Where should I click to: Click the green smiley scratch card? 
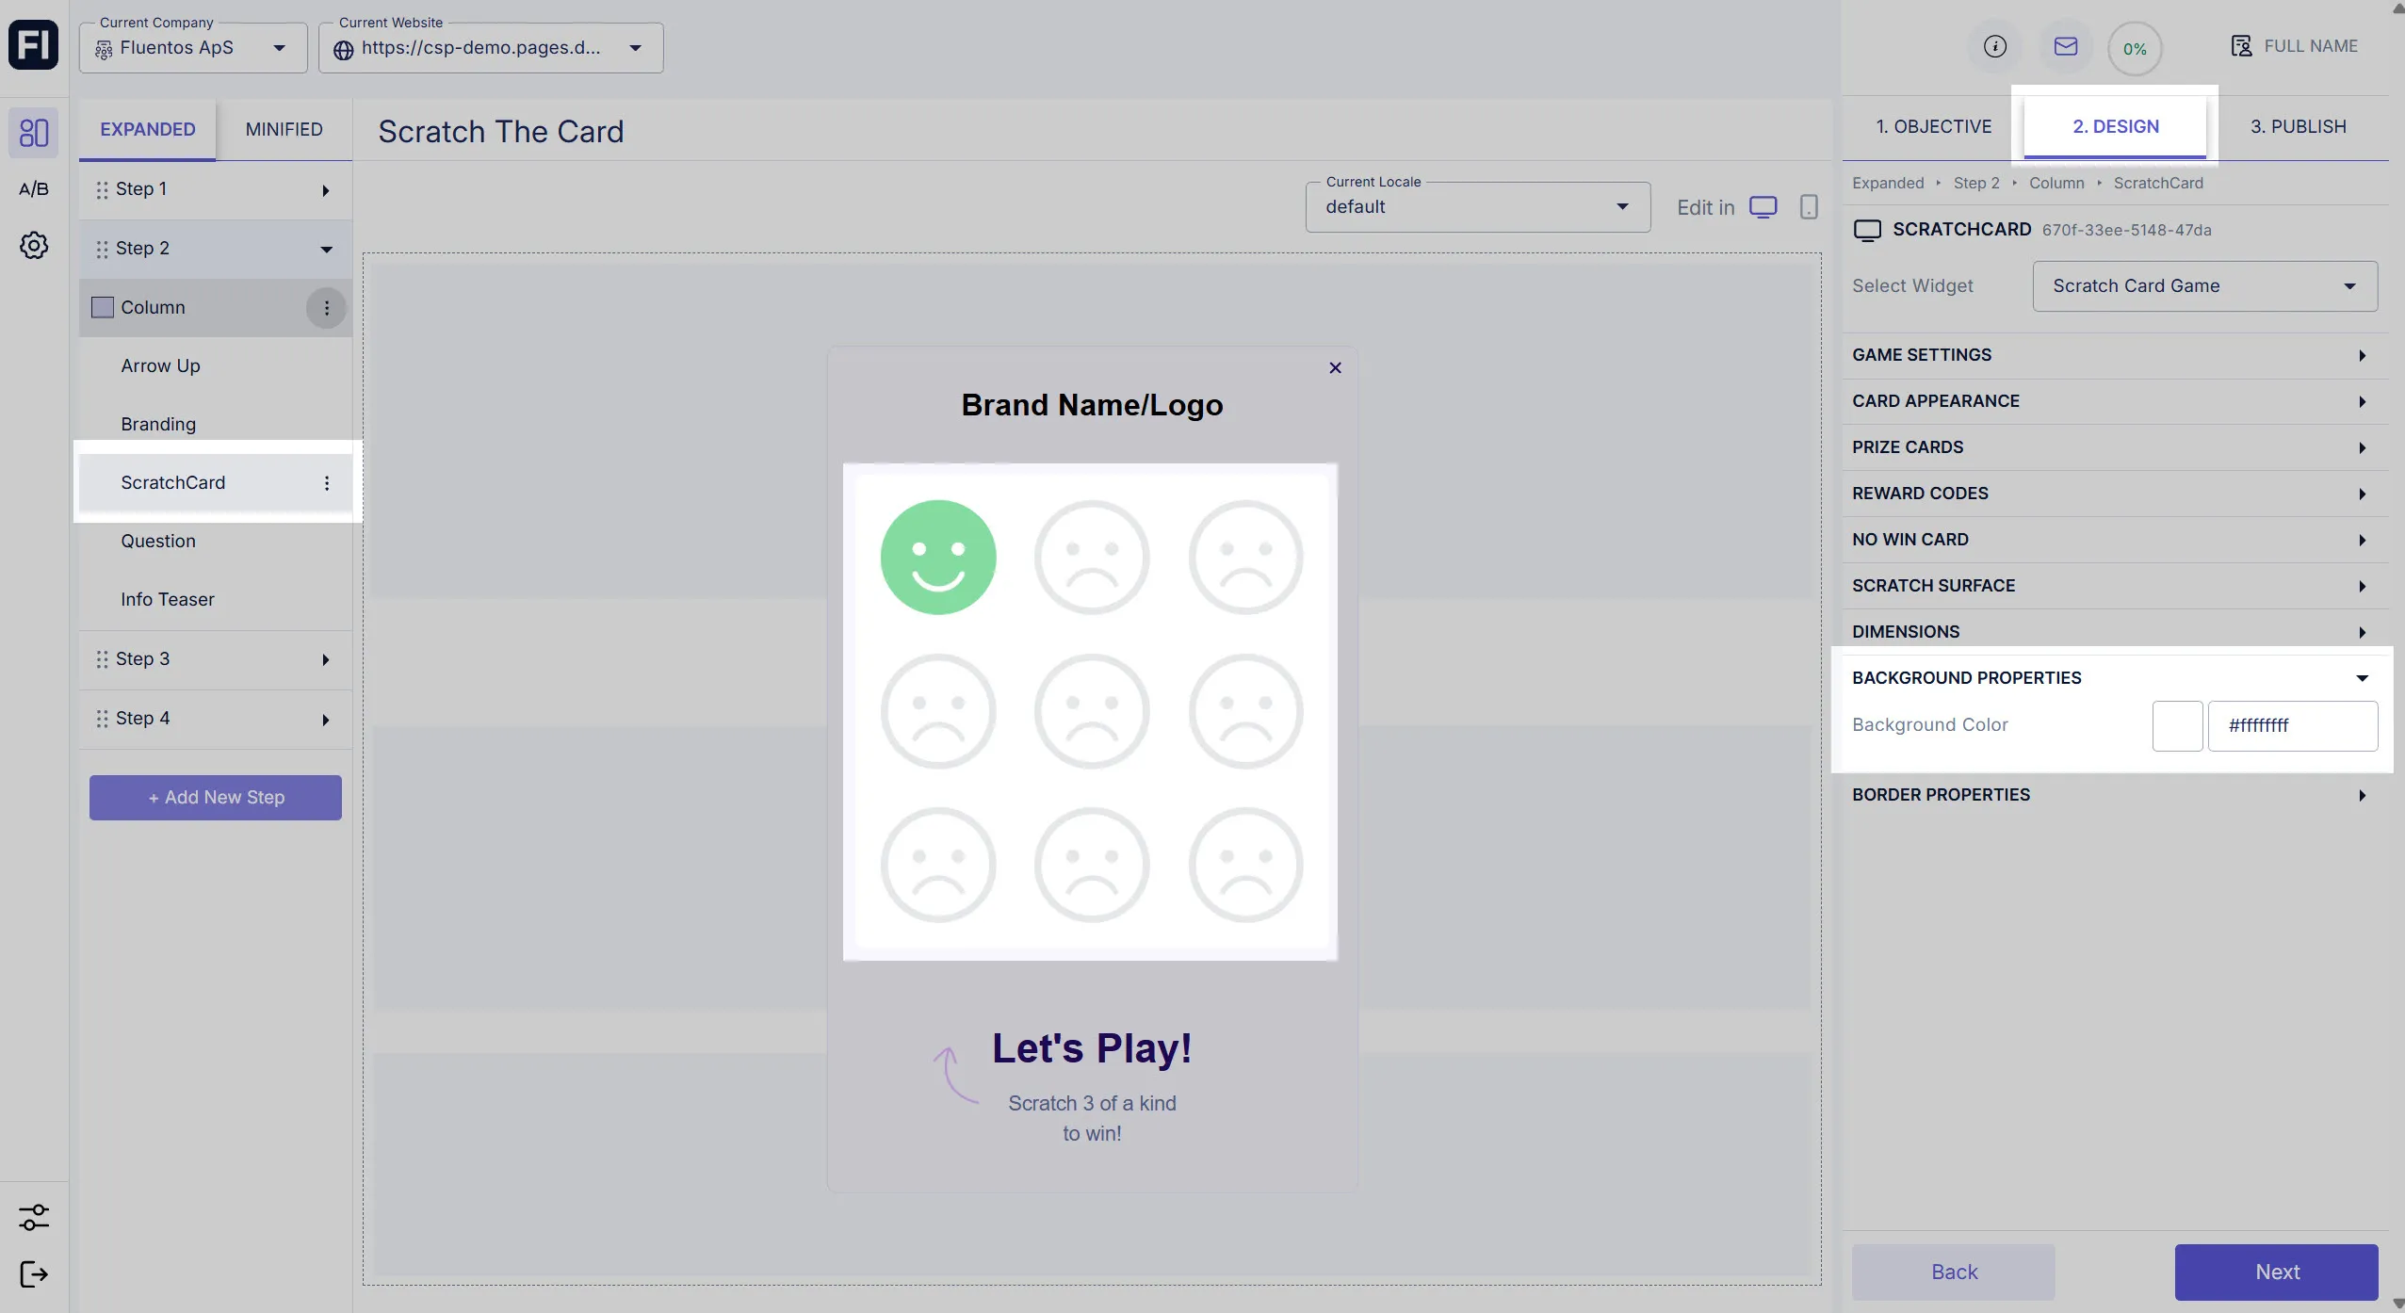pos(937,557)
